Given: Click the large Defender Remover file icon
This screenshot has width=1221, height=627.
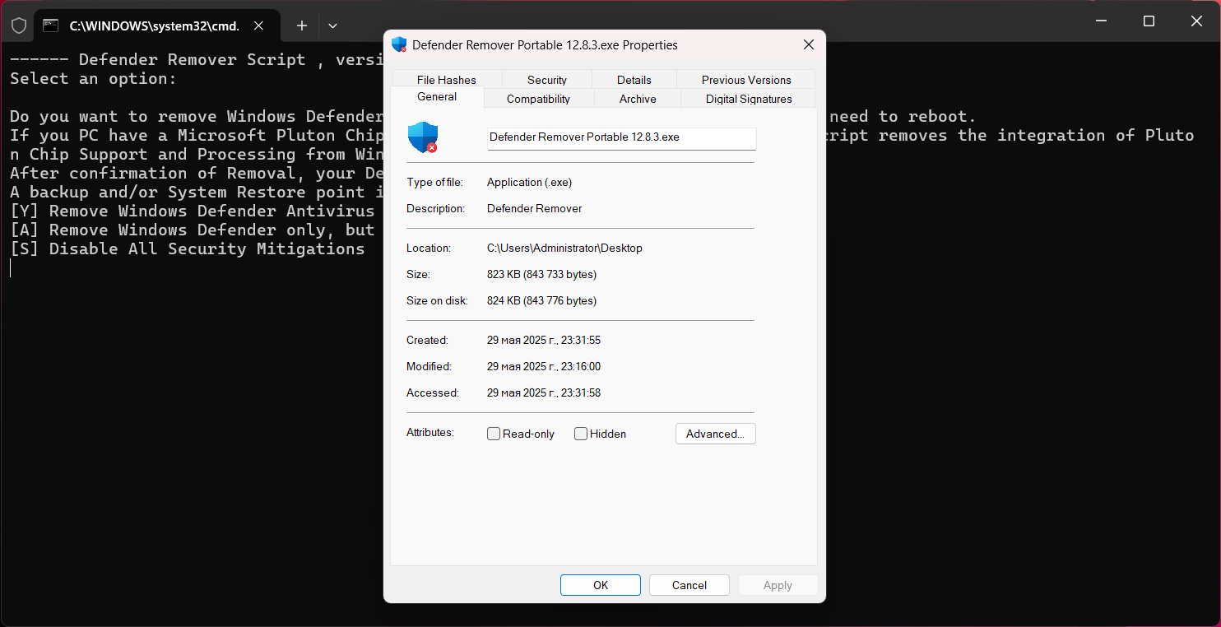Looking at the screenshot, I should pyautogui.click(x=423, y=137).
